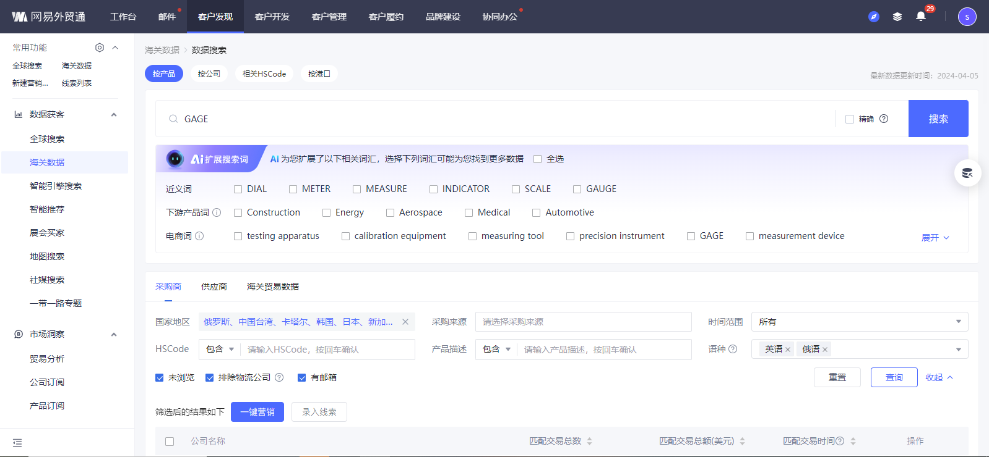The height and width of the screenshot is (457, 989).
Task: Open the 时间范围 dropdown
Action: (860, 322)
